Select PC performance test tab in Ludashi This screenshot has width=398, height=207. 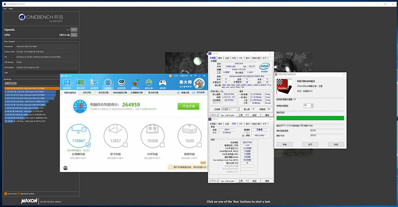pos(70,93)
